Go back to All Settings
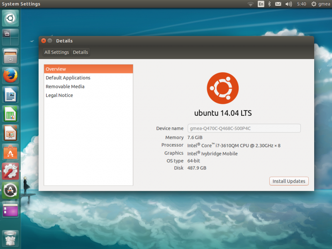This screenshot has height=249, width=332. point(57,52)
